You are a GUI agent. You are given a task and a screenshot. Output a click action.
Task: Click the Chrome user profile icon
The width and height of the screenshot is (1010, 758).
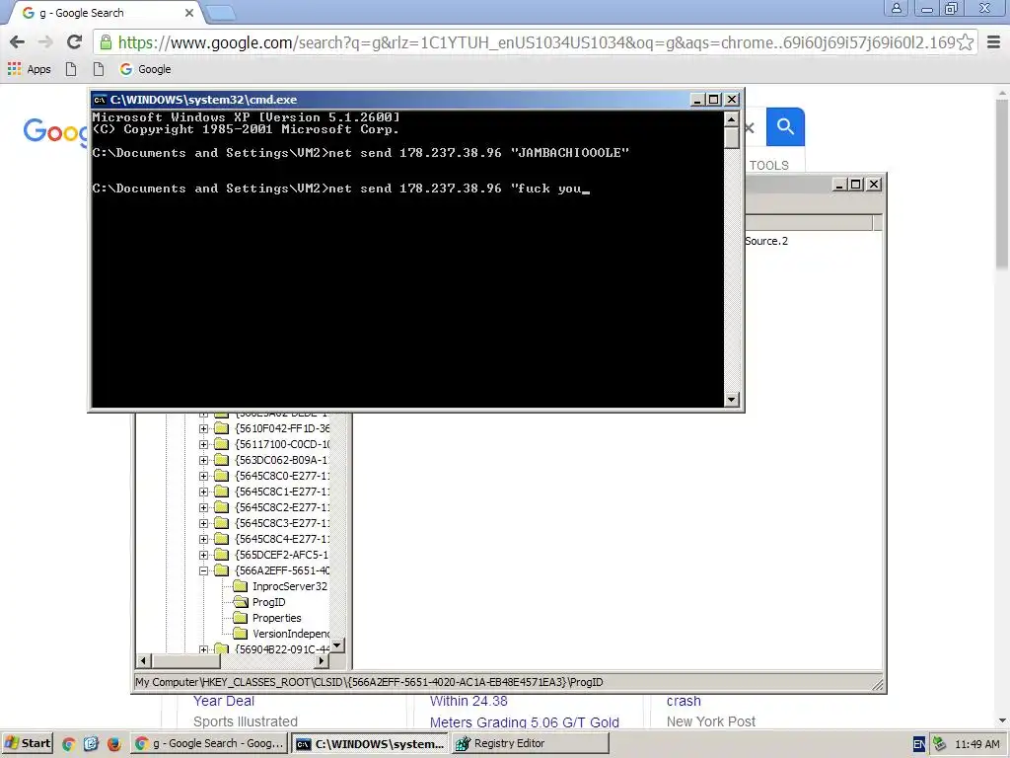896,8
